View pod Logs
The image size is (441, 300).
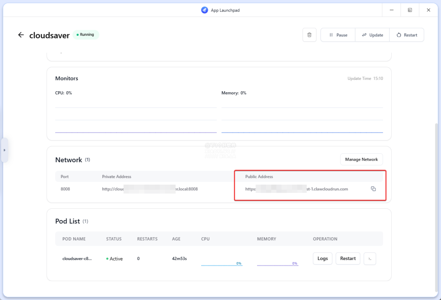pos(323,258)
